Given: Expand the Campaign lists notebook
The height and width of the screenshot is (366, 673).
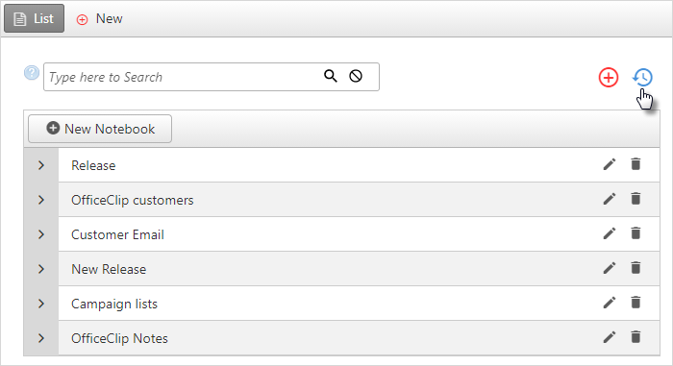Looking at the screenshot, I should [x=41, y=304].
